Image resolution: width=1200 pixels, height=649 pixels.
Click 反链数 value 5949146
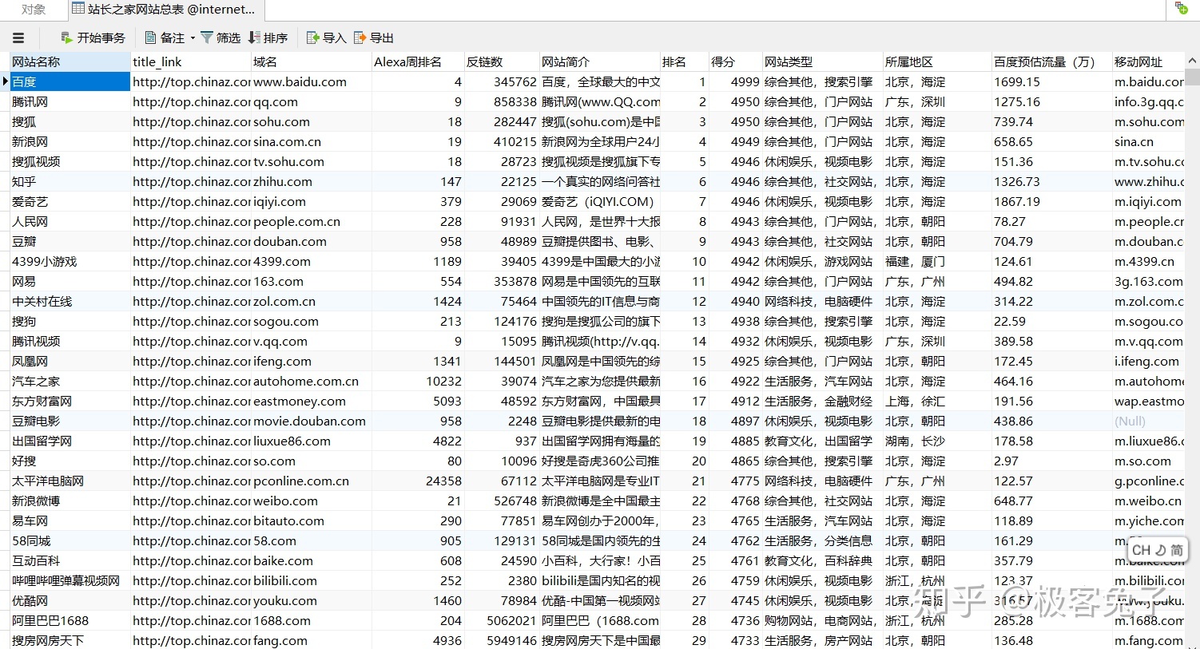[x=502, y=640]
